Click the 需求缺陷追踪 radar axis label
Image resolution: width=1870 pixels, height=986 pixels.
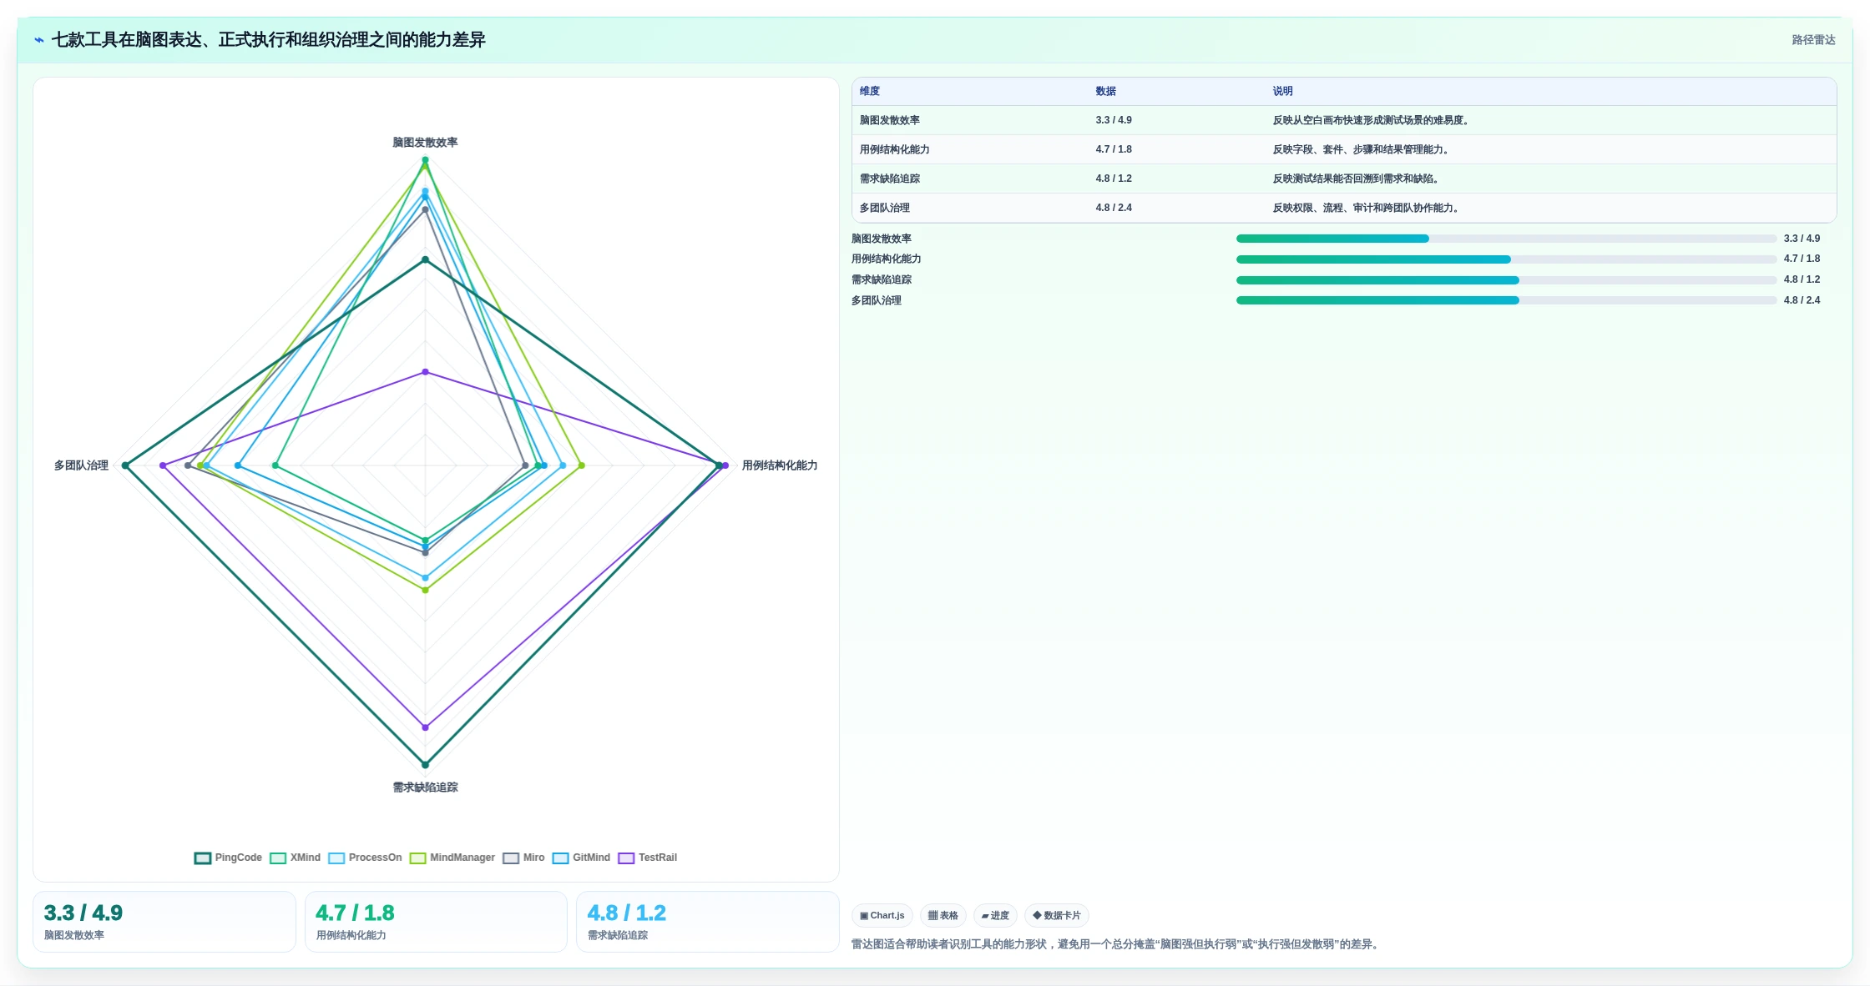pos(425,787)
